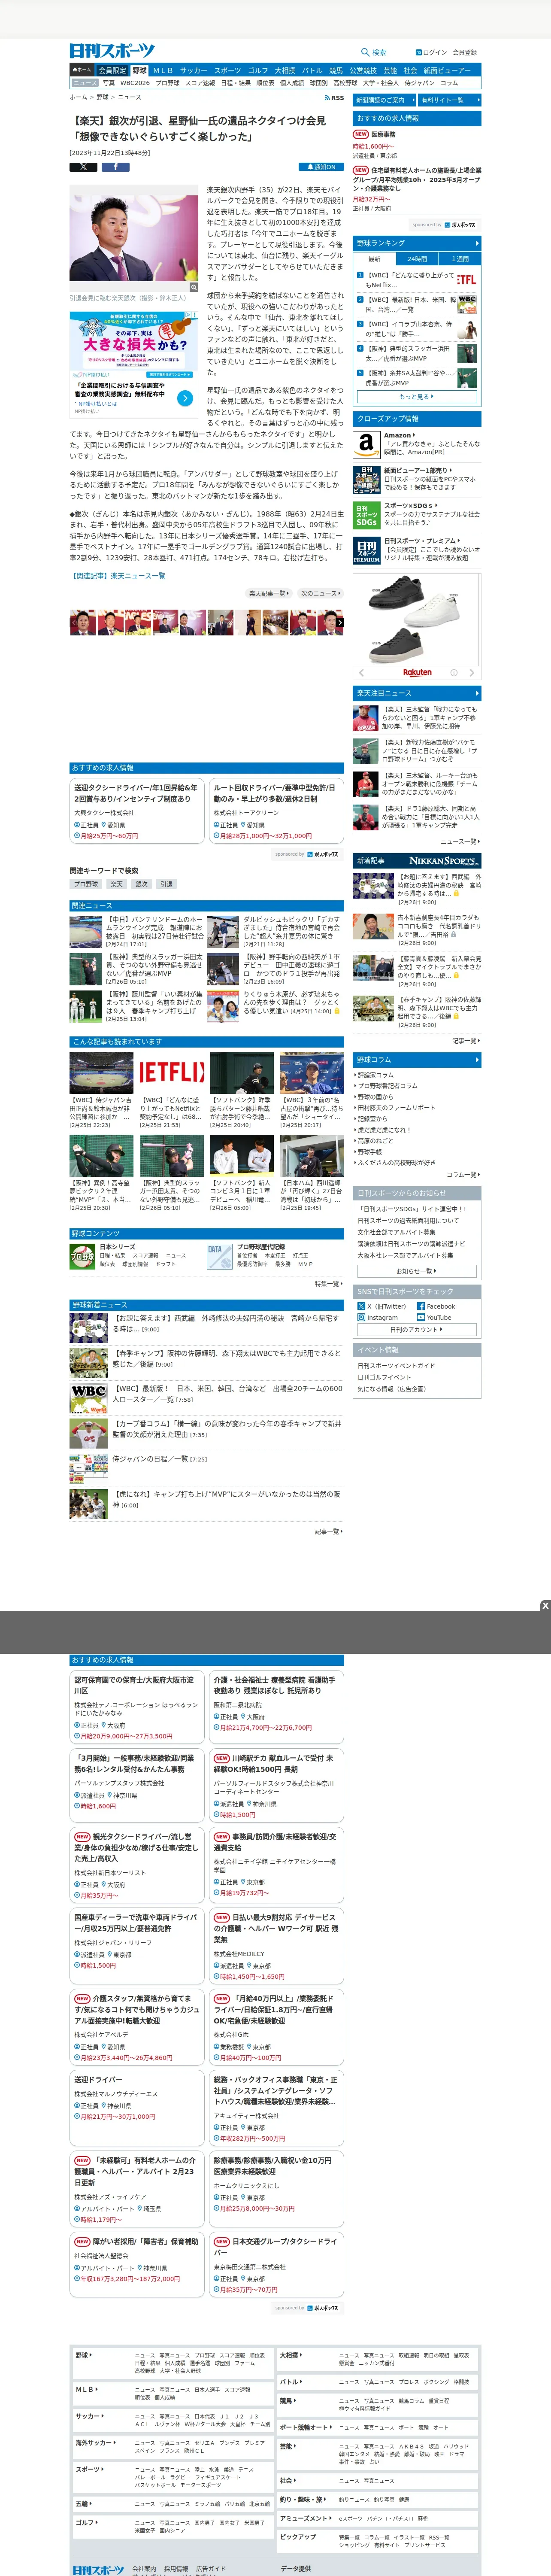The height and width of the screenshot is (2576, 551).
Task: Open the Netflix thumbnail in こんな記事も読まれています
Action: pyautogui.click(x=172, y=1073)
